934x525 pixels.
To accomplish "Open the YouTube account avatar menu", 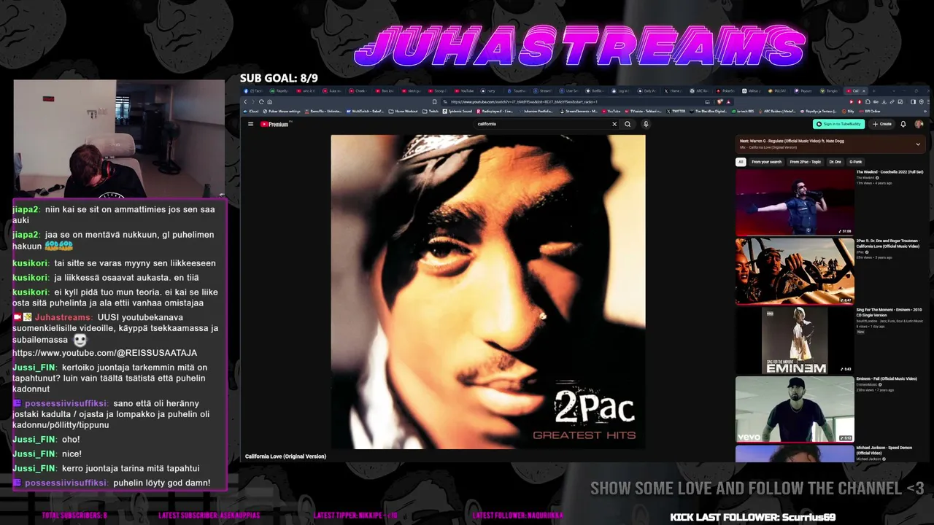I will [919, 124].
